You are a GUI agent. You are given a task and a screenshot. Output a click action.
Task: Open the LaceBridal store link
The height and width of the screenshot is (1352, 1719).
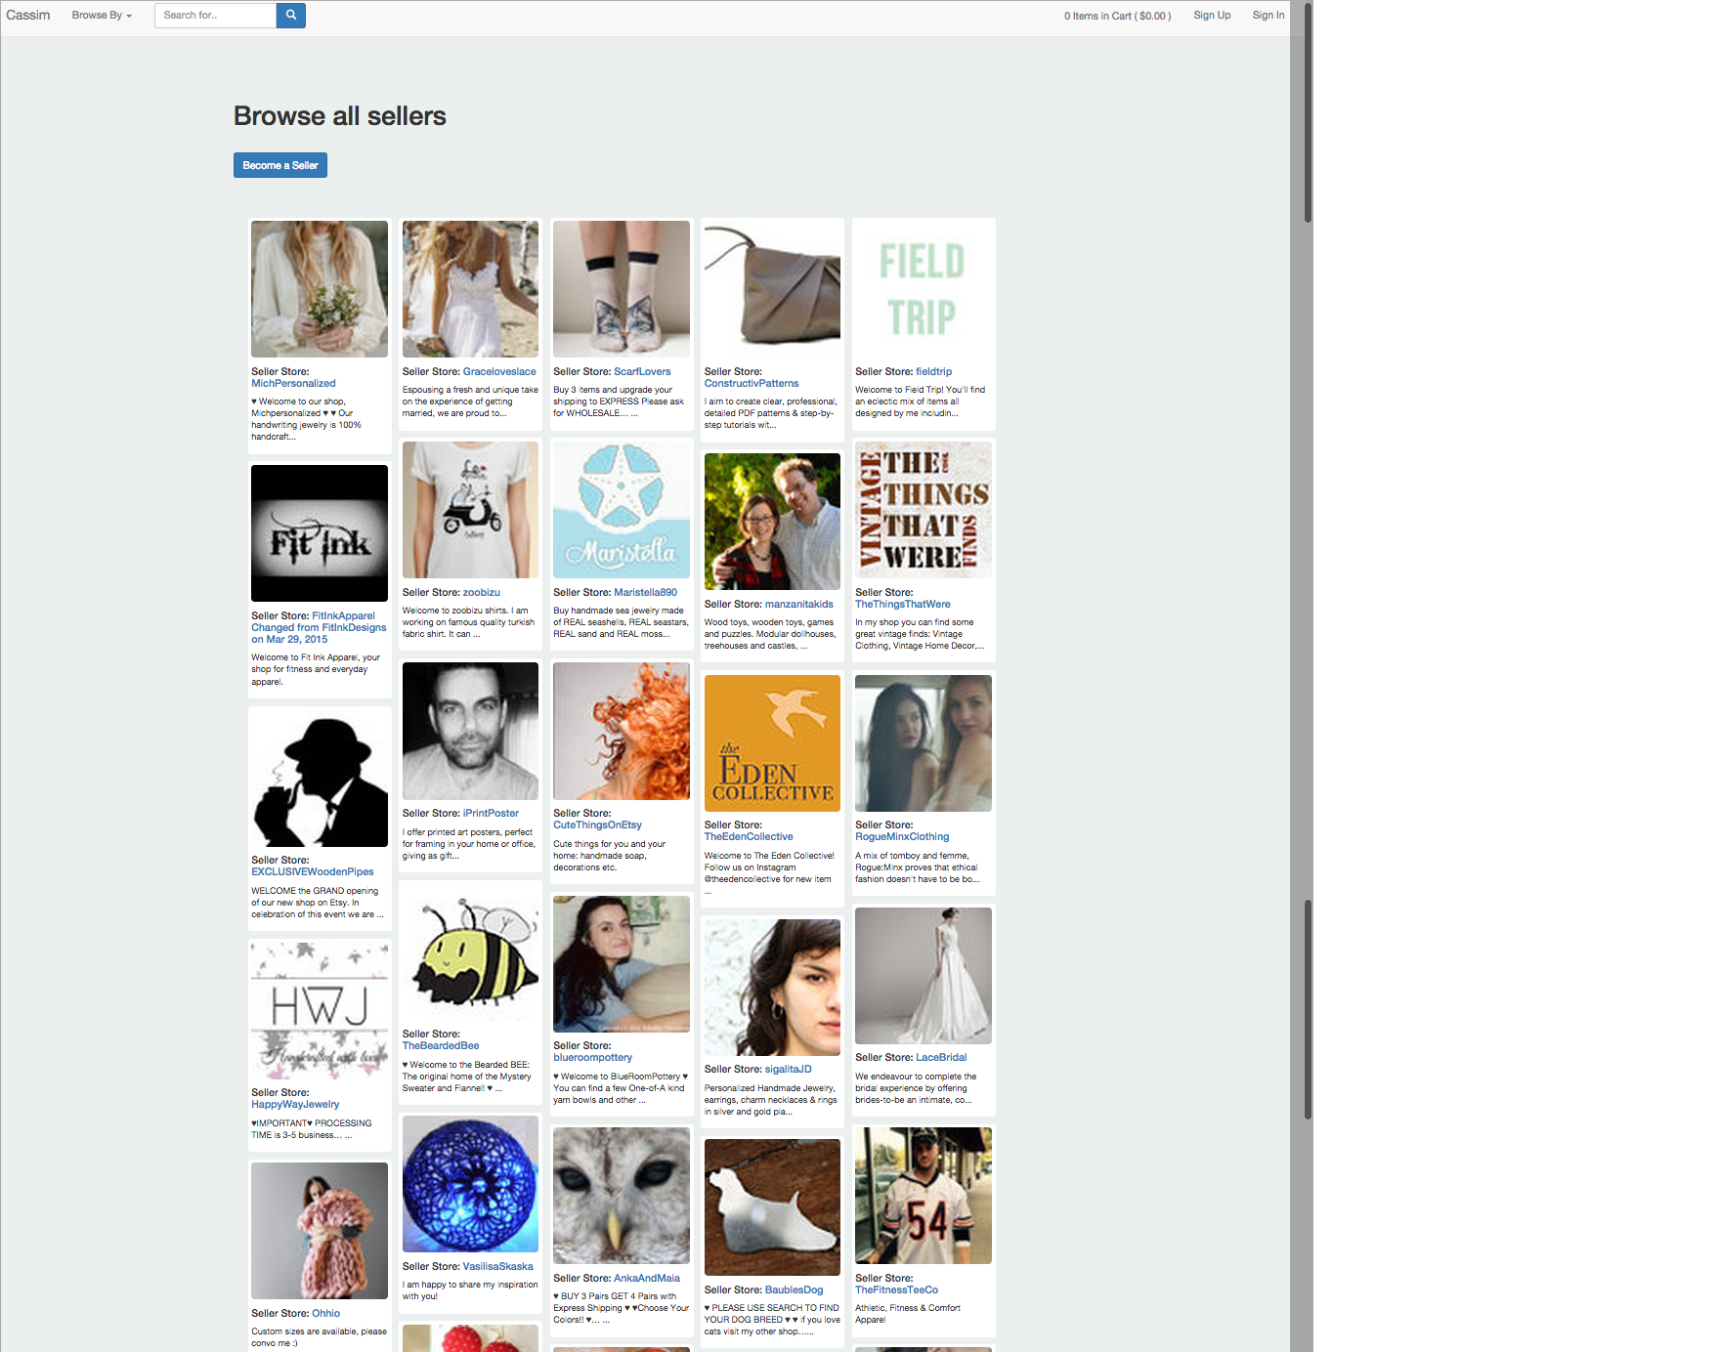tap(941, 1058)
